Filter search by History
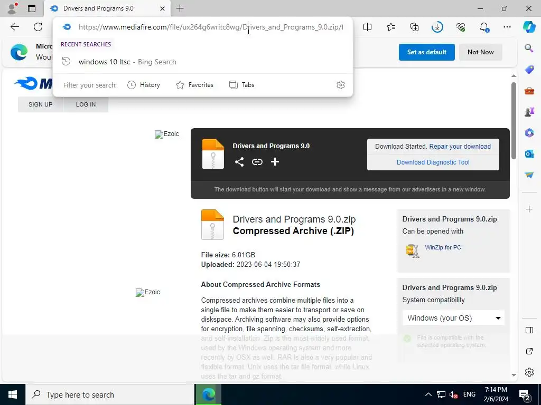 144,85
